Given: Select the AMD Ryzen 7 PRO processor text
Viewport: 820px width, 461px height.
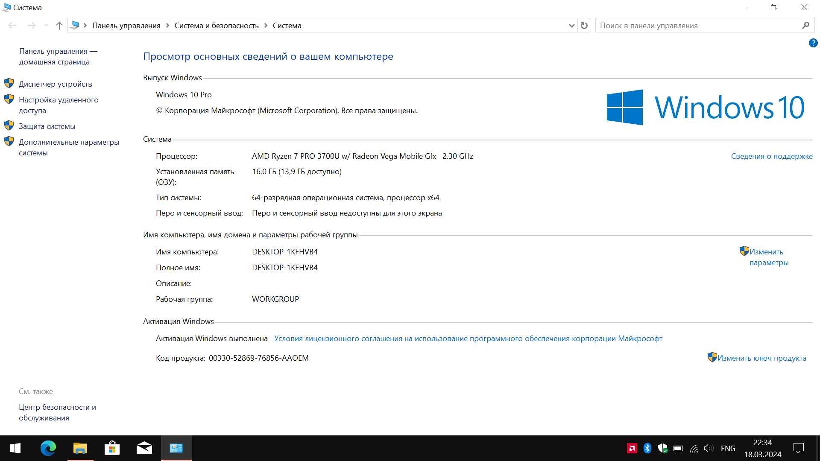Looking at the screenshot, I should coord(363,156).
